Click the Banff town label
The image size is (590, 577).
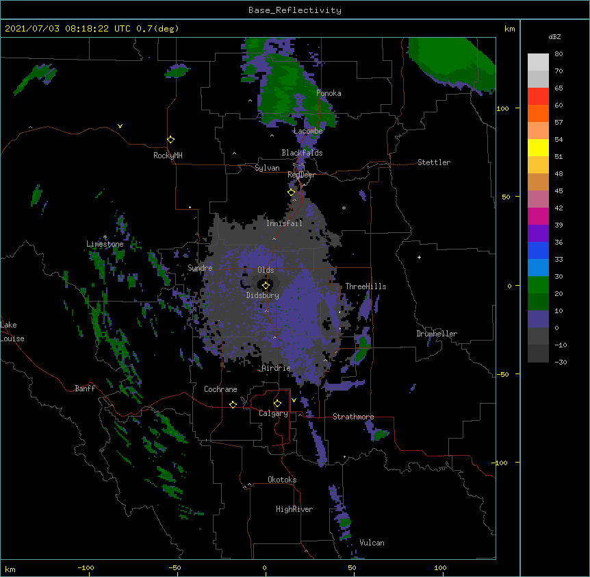click(x=85, y=389)
